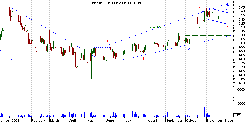Select the "November" month label

(x=215, y=121)
